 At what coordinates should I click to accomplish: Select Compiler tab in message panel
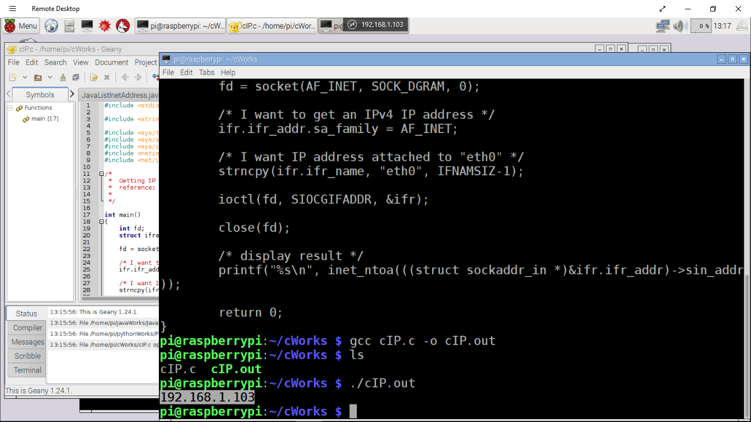coord(27,328)
